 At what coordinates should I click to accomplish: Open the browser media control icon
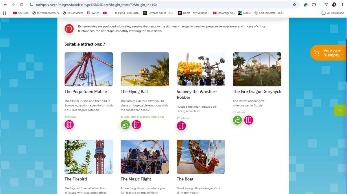[326, 5]
